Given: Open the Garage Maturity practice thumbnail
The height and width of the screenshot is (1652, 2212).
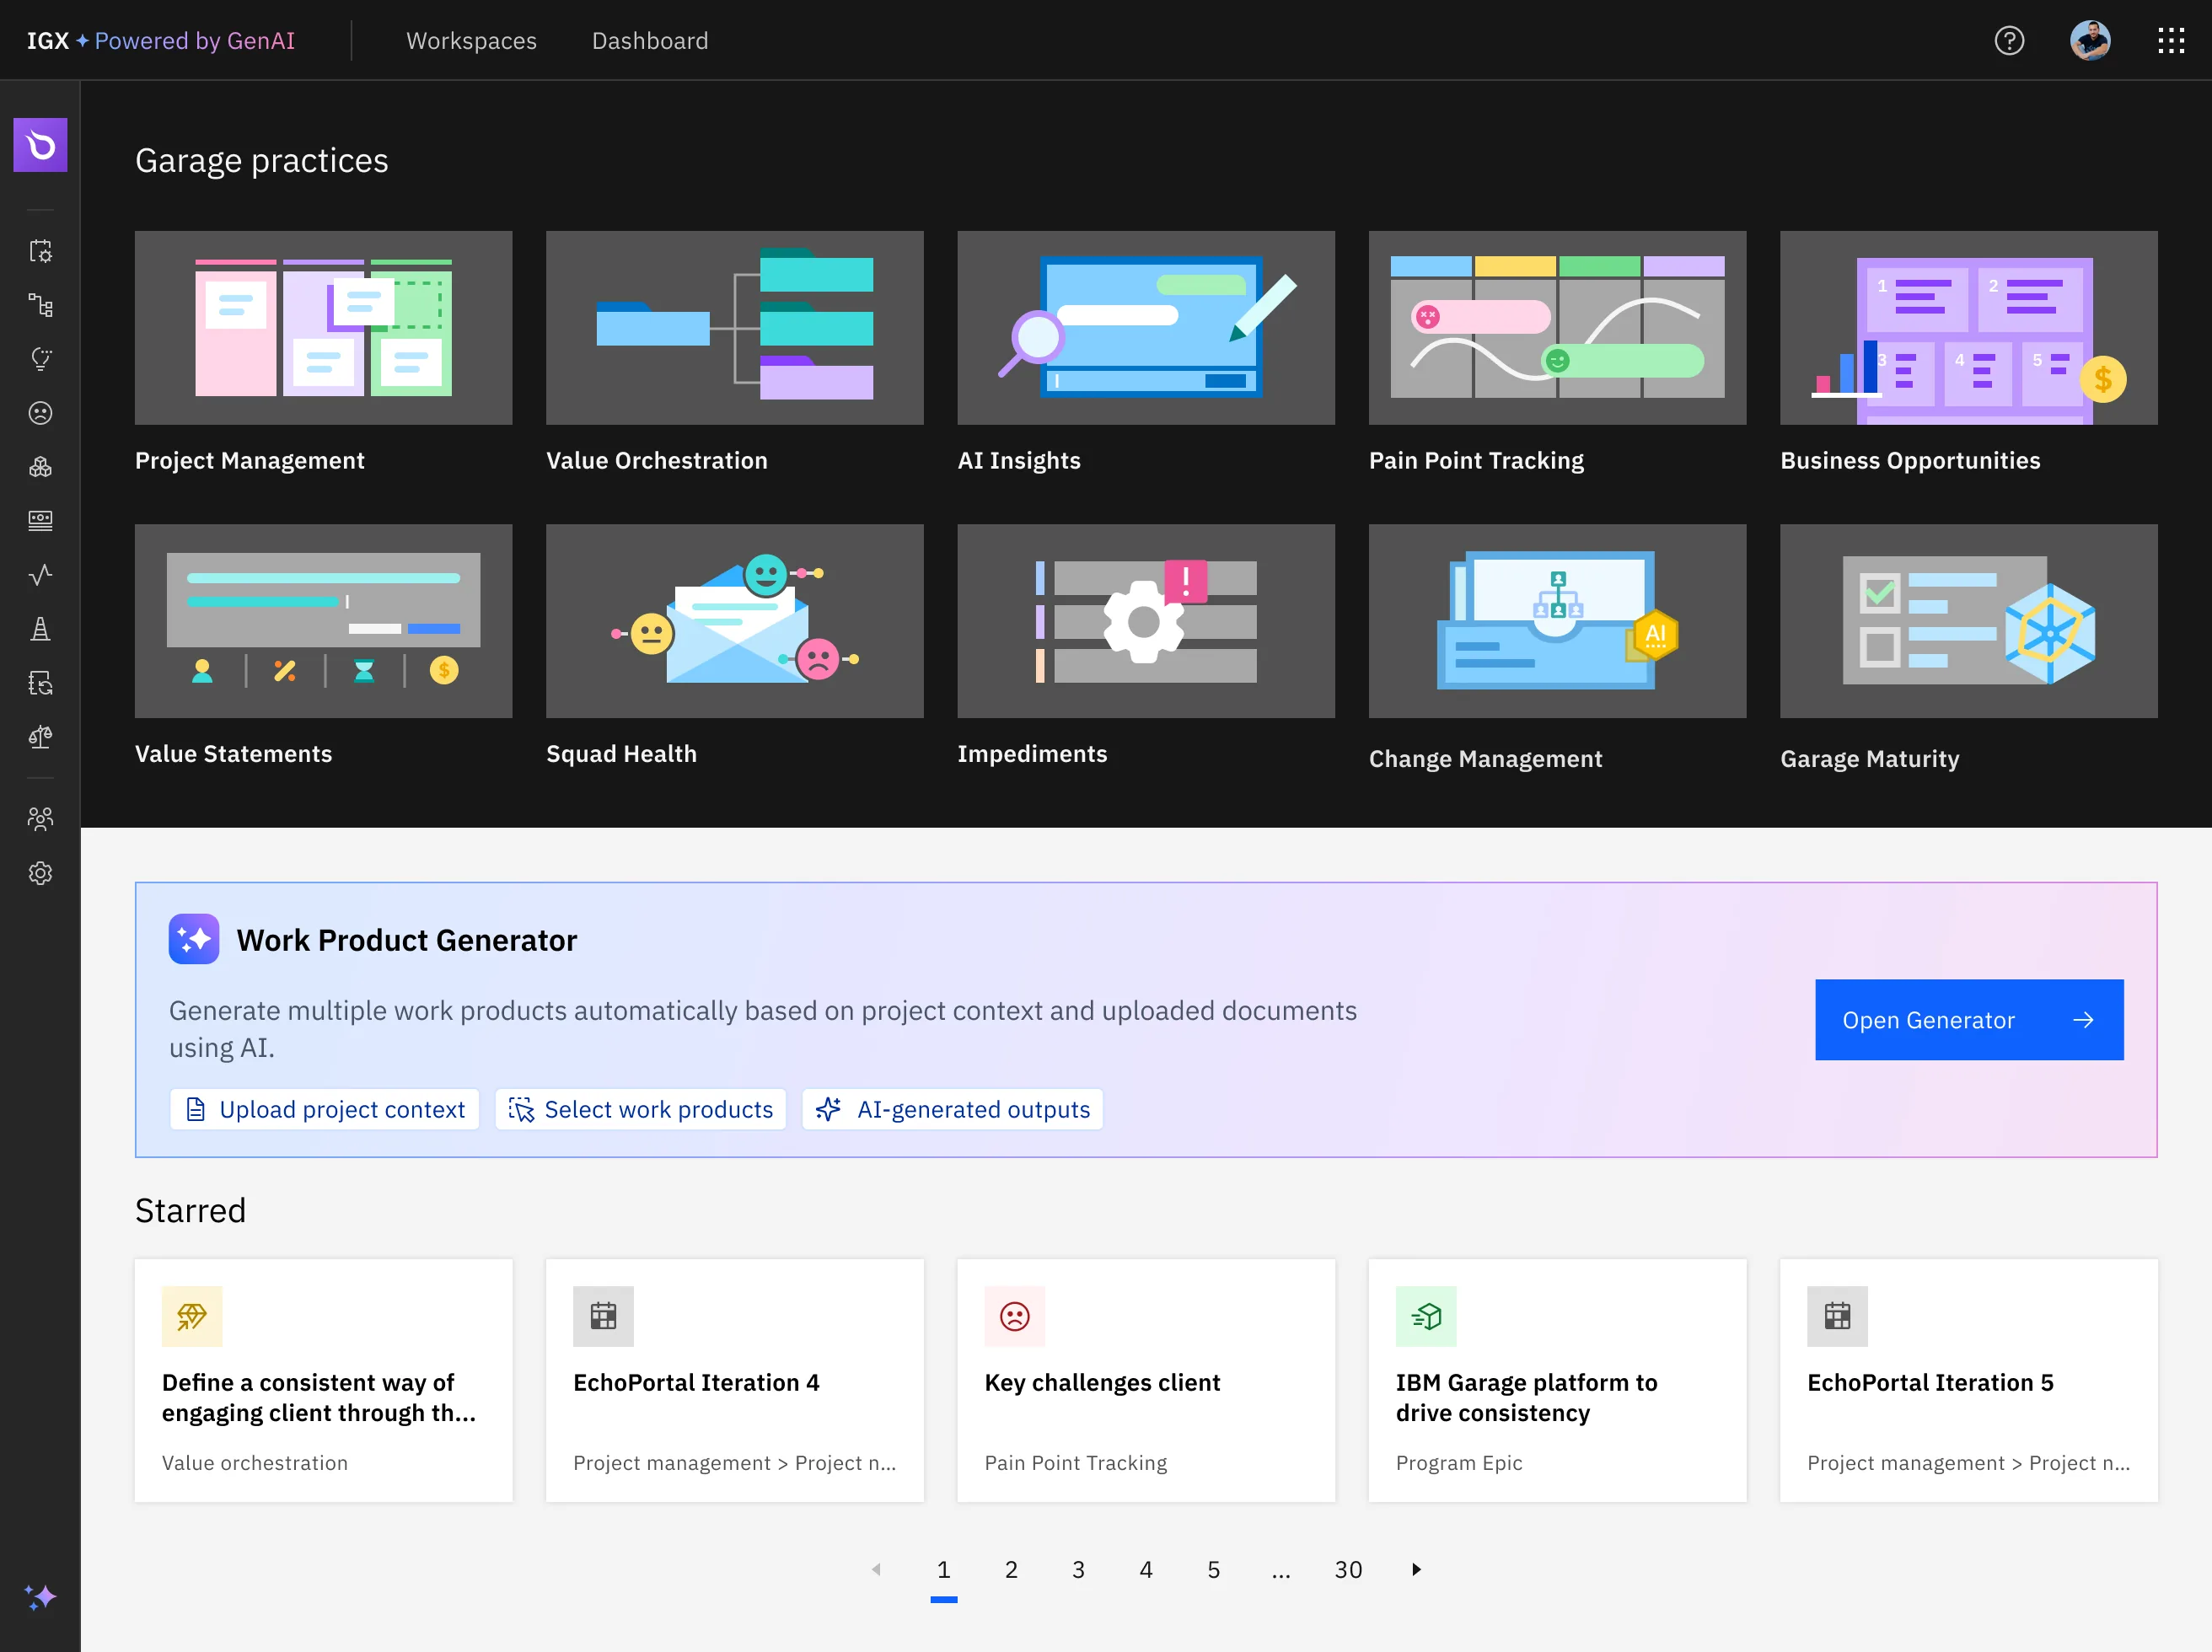Looking at the screenshot, I should 1969,621.
